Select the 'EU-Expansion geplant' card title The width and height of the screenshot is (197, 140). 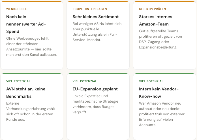point(95,89)
